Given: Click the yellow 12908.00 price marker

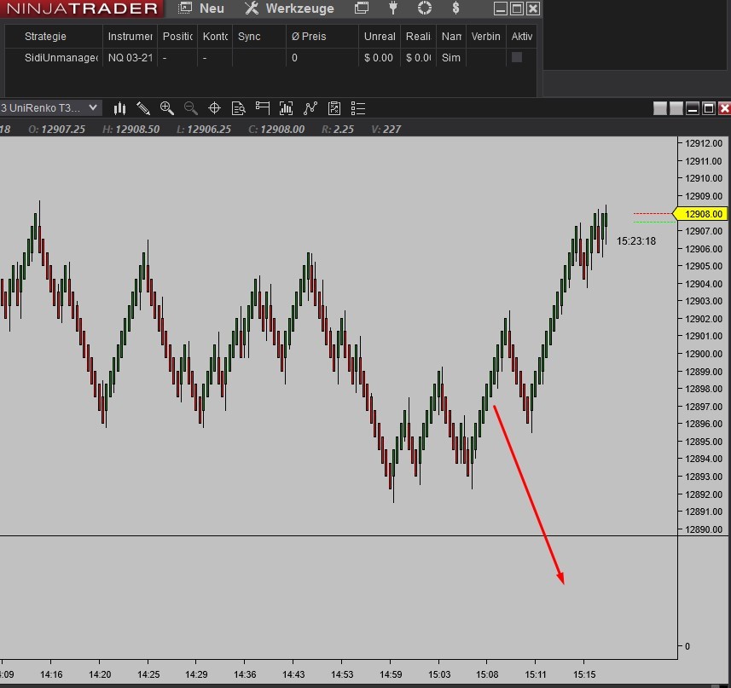Looking at the screenshot, I should tap(700, 214).
